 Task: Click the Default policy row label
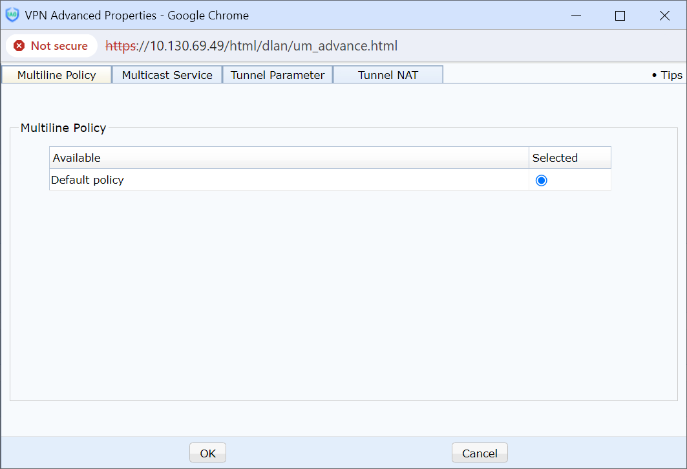click(88, 180)
